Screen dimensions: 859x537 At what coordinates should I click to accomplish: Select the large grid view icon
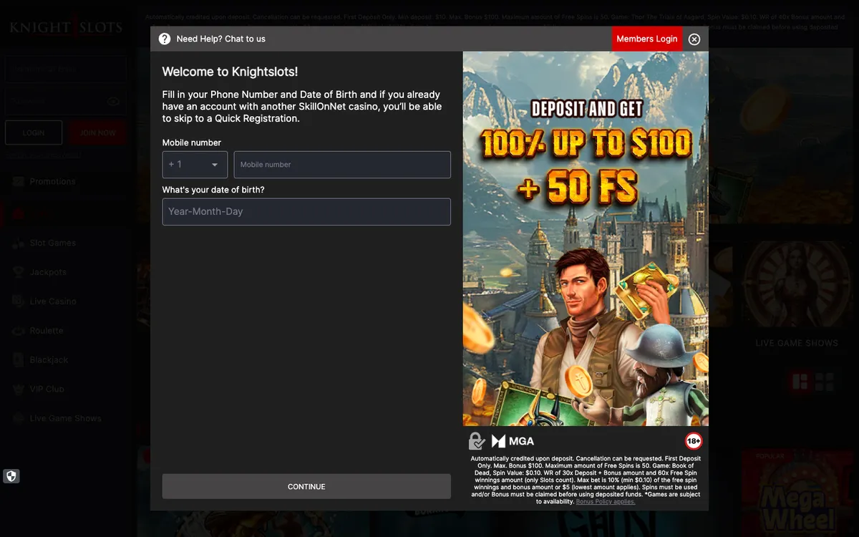[800, 382]
